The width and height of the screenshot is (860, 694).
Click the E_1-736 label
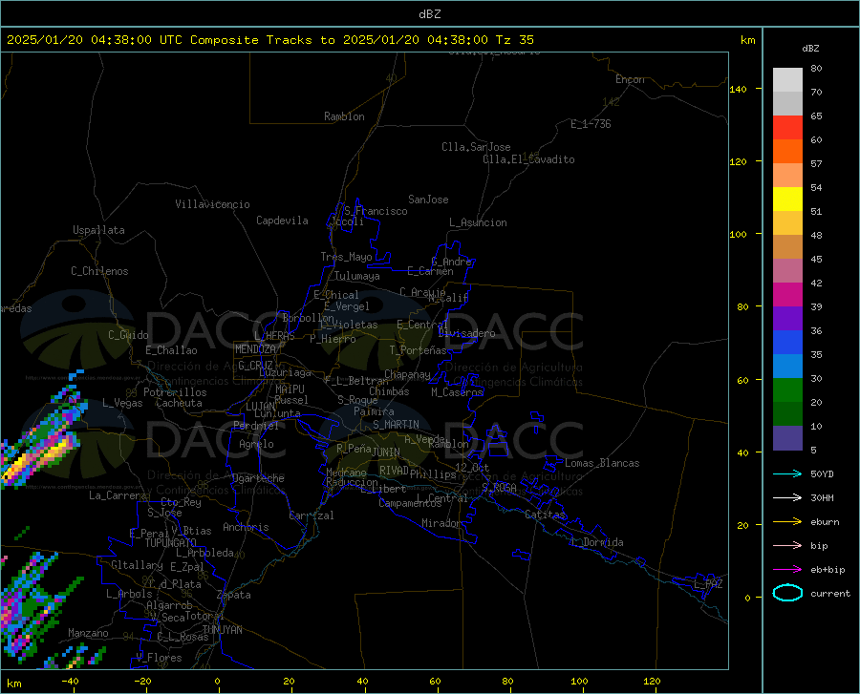(591, 124)
